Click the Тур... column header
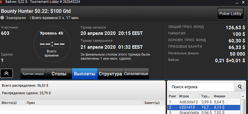Screen dimensions: 248x114 (206, 96)
